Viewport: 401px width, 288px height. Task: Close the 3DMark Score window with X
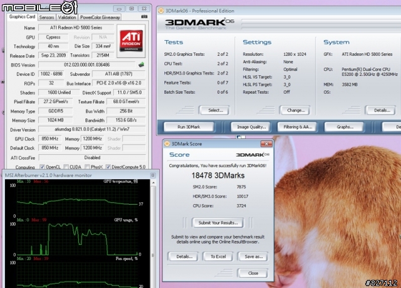pyautogui.click(x=266, y=144)
